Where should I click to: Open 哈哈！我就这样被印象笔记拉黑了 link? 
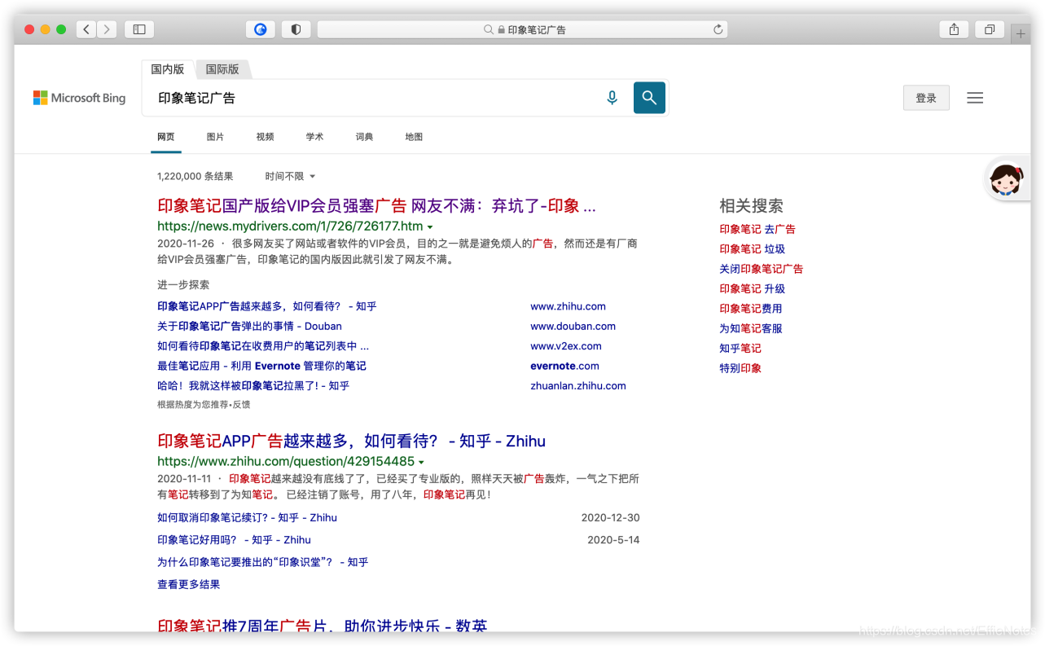pos(253,385)
